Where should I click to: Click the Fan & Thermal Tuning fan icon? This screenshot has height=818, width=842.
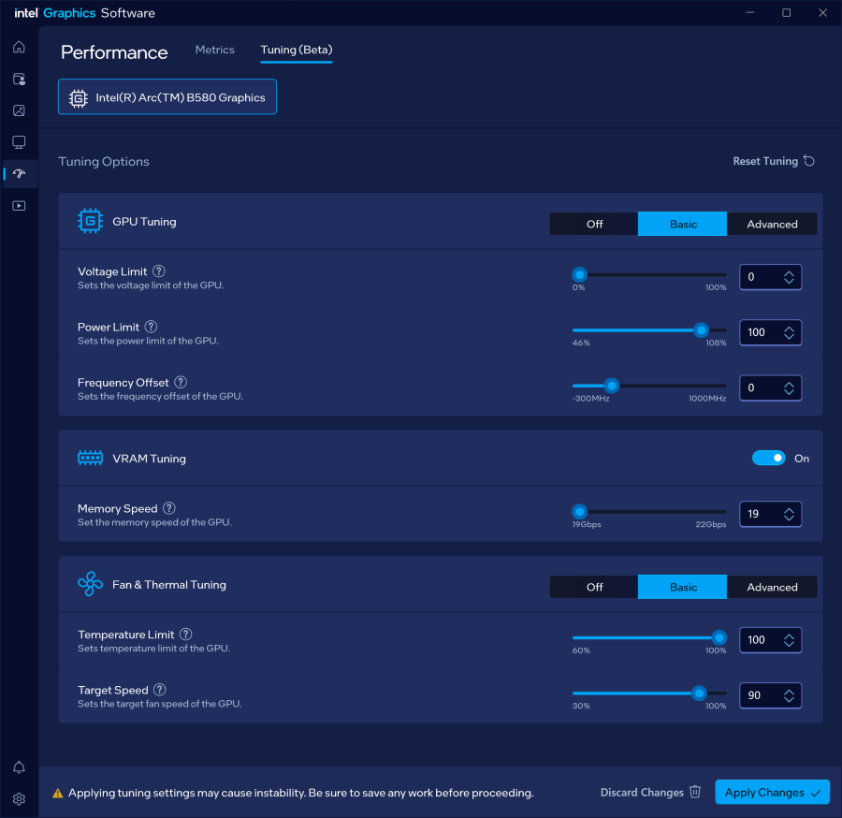coord(90,584)
